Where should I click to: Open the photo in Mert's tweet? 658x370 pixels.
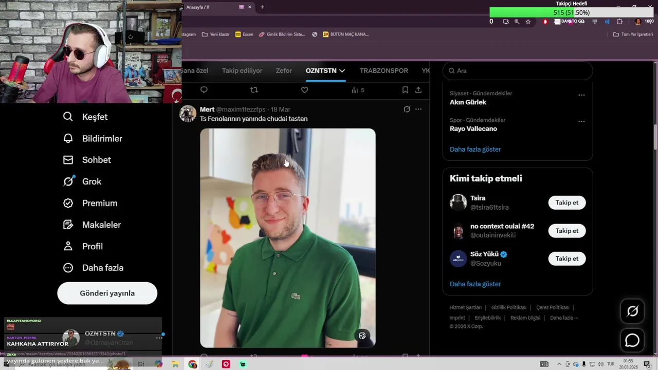tap(288, 238)
